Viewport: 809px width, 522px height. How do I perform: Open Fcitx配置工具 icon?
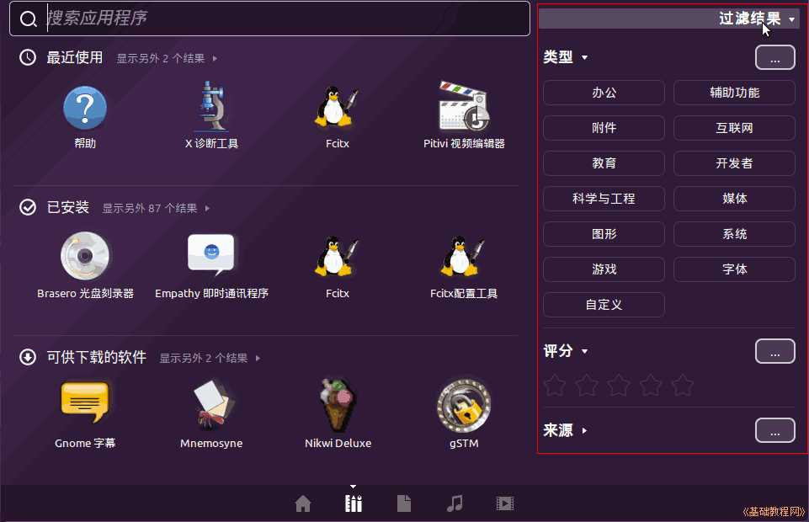pyautogui.click(x=464, y=257)
